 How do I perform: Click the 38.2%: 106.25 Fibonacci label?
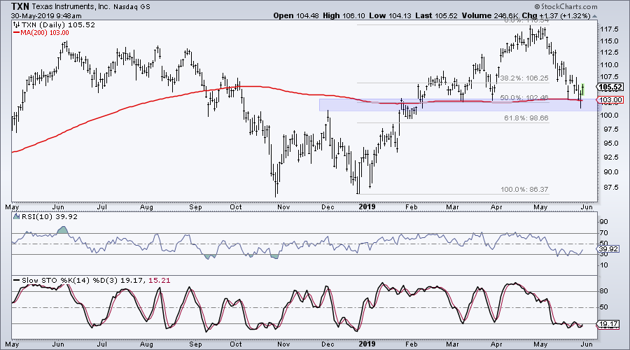[524, 78]
